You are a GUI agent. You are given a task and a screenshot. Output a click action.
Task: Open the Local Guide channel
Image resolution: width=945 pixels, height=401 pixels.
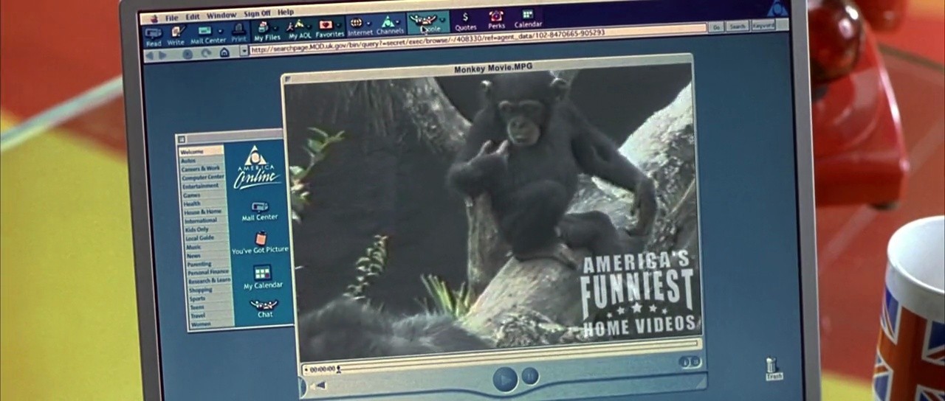point(199,238)
